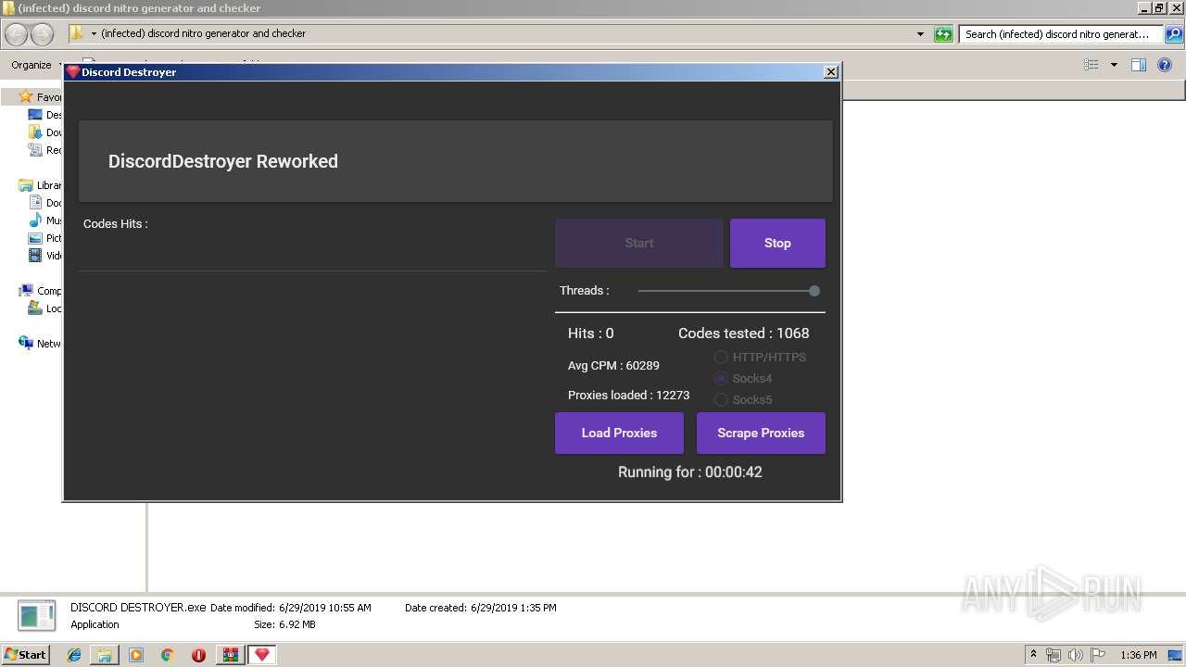Viewport: 1186px width, 667px height.
Task: Select the Videos library icon
Action: [35, 256]
